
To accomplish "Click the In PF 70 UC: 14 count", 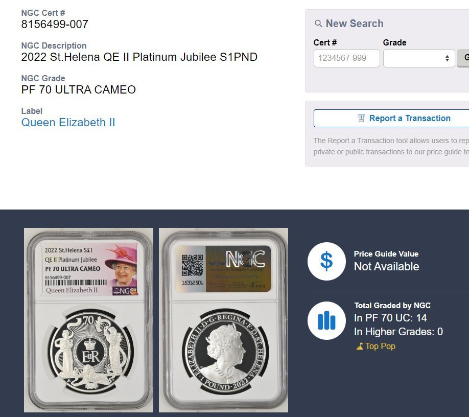I will (x=390, y=318).
